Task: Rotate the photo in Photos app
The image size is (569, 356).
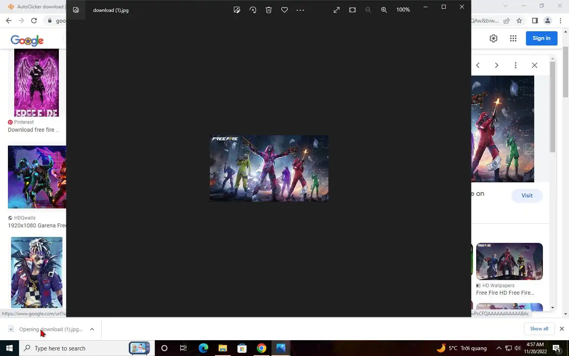Action: pyautogui.click(x=253, y=10)
